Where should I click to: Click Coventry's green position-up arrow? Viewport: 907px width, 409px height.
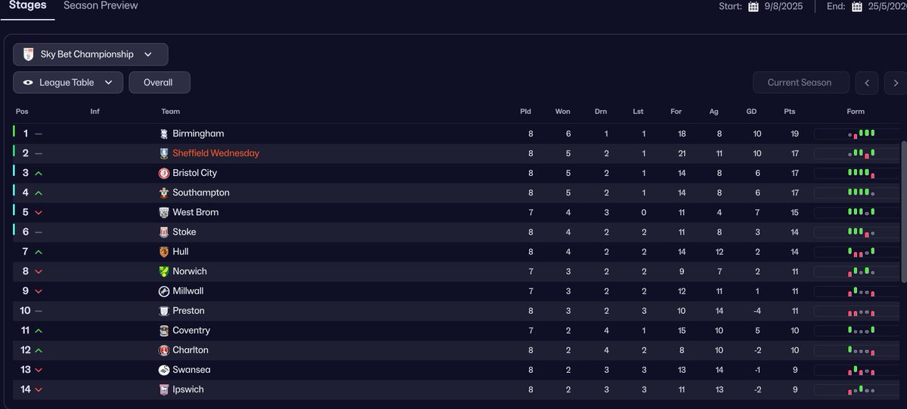click(x=39, y=331)
